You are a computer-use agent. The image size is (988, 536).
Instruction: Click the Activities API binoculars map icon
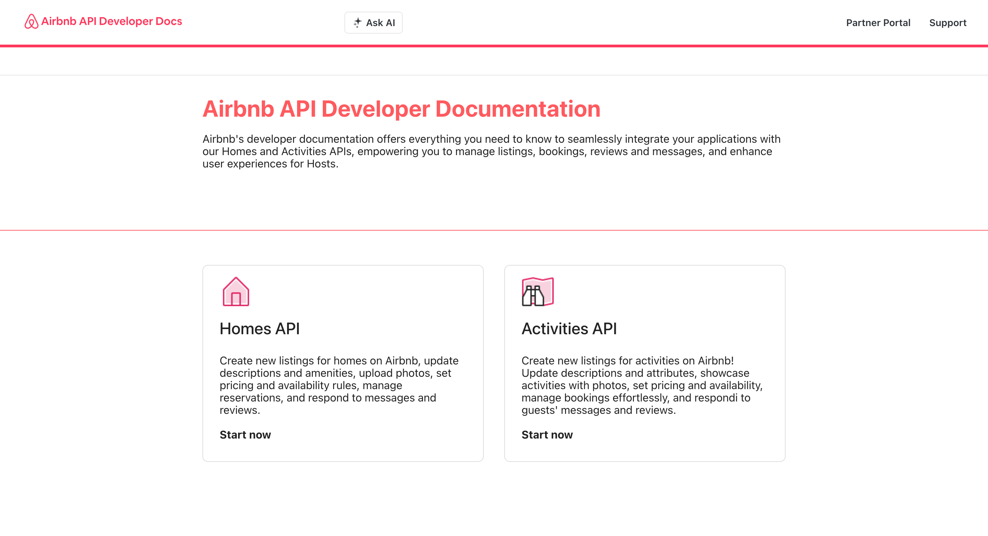click(x=538, y=292)
